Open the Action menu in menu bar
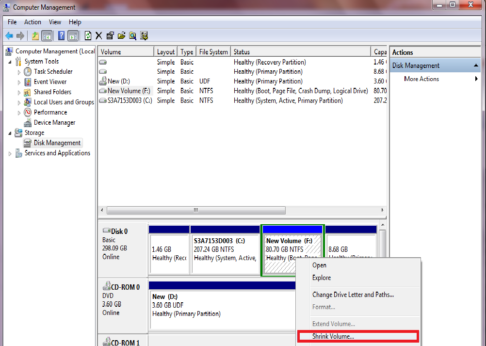Image resolution: width=486 pixels, height=346 pixels. [x=32, y=22]
